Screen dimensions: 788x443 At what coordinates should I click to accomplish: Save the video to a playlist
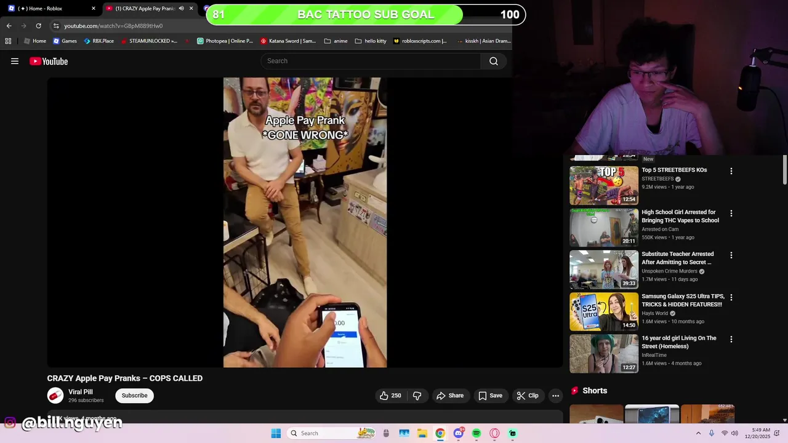490,396
